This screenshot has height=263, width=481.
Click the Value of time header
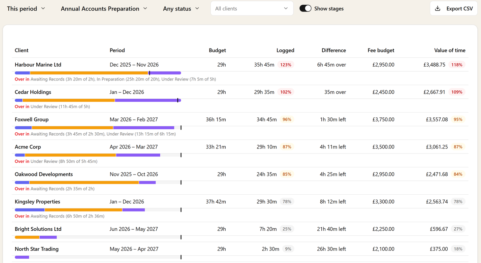pos(450,50)
